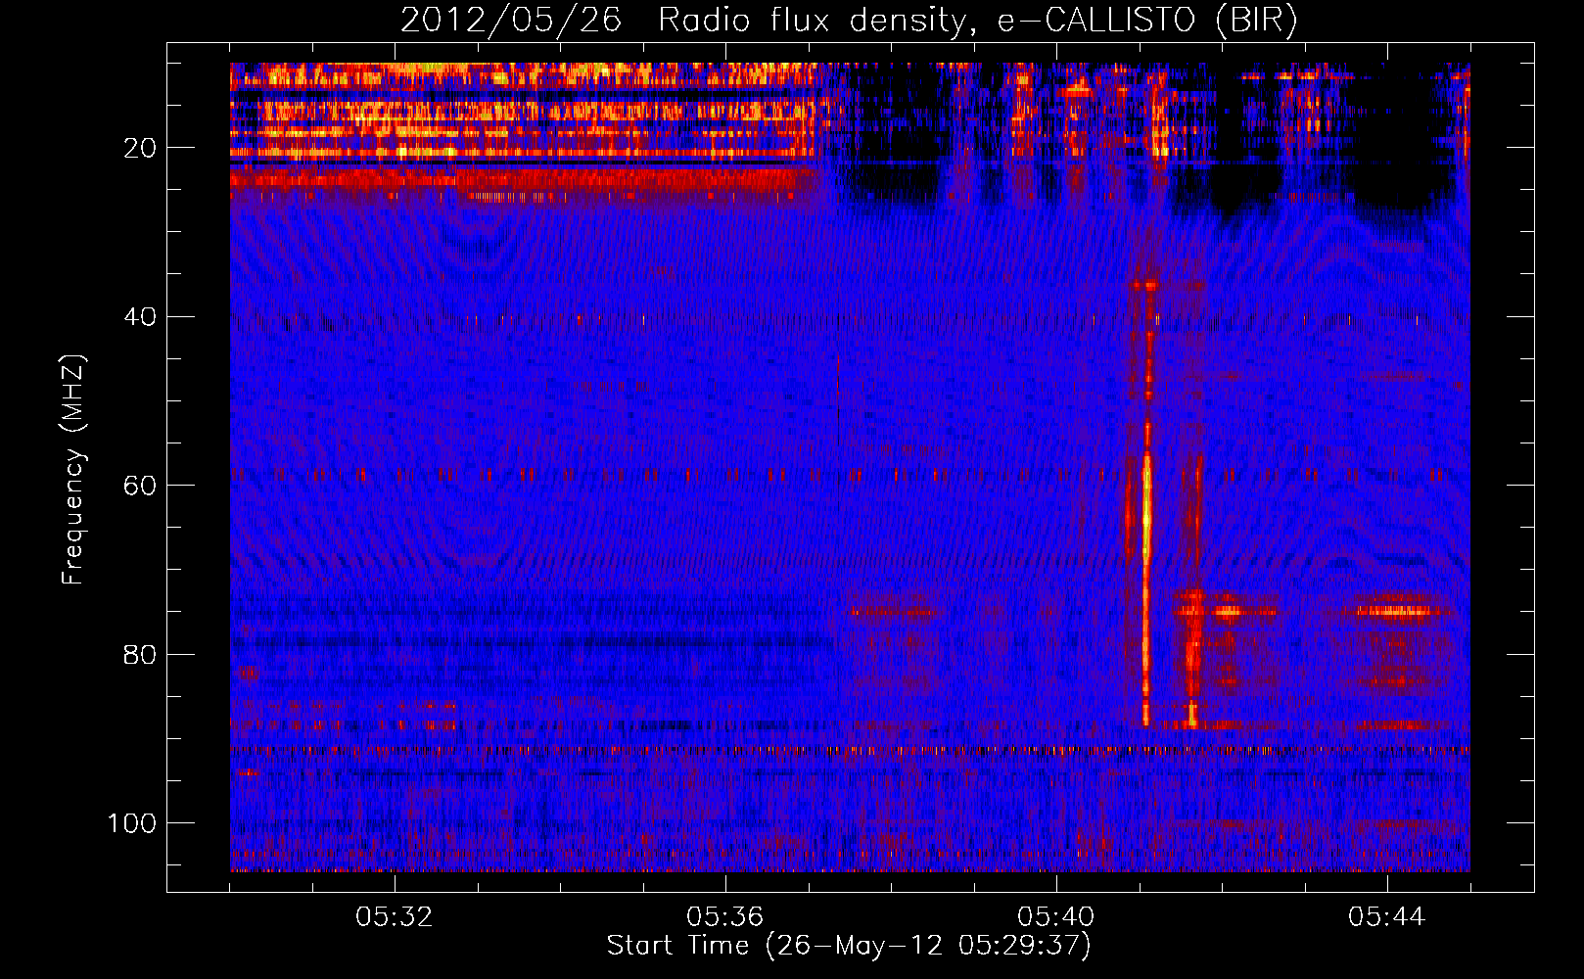1584x979 pixels.
Task: Click the "60" frequency tick label
Action: click(141, 487)
